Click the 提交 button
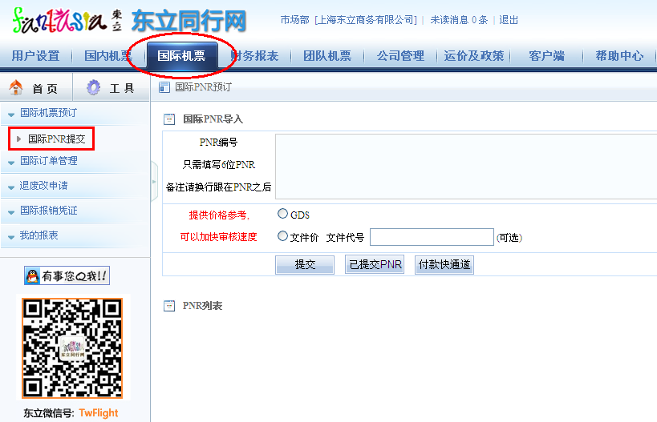 point(305,264)
